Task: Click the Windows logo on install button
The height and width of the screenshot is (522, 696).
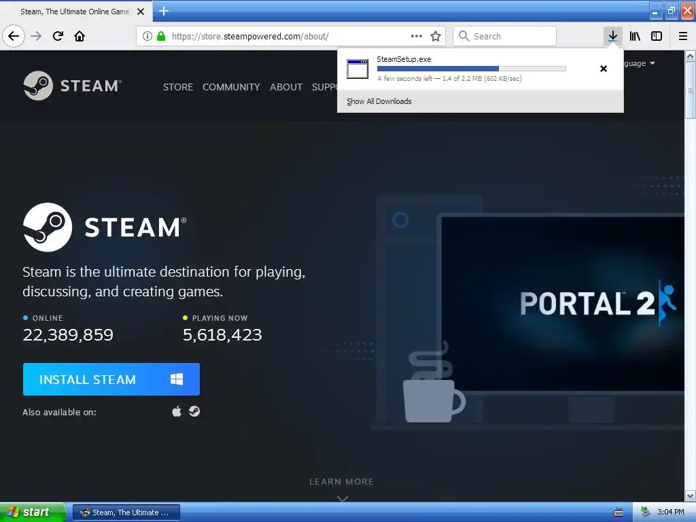Action: pyautogui.click(x=177, y=379)
